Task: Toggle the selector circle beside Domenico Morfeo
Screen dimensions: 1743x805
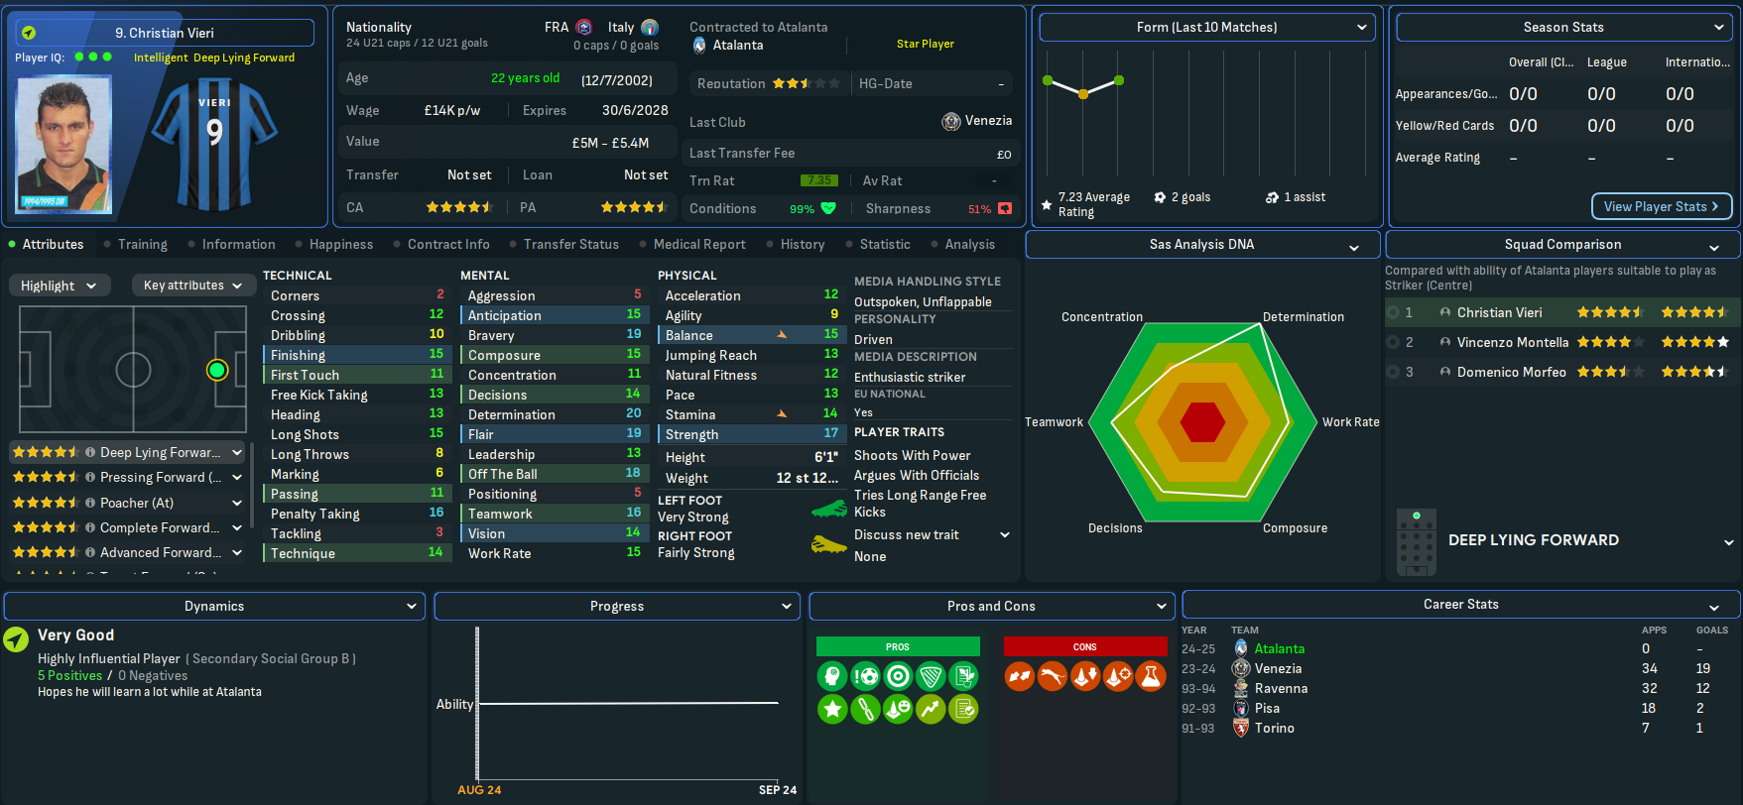Action: pos(1394,372)
